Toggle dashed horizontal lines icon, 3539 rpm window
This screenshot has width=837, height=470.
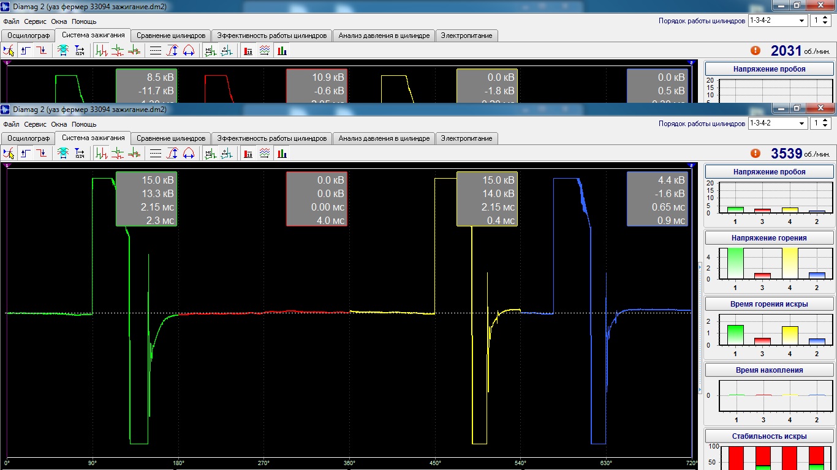coord(156,153)
